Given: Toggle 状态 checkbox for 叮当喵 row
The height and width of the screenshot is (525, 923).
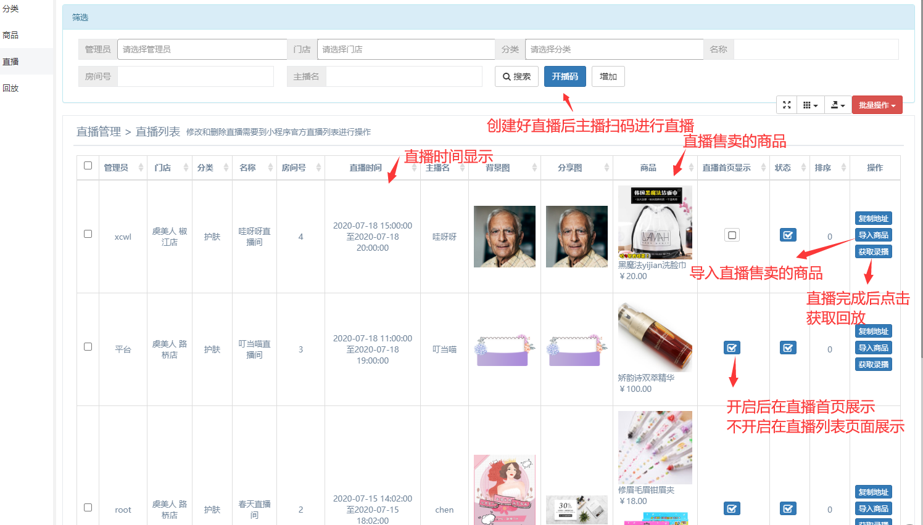Looking at the screenshot, I should 788,348.
